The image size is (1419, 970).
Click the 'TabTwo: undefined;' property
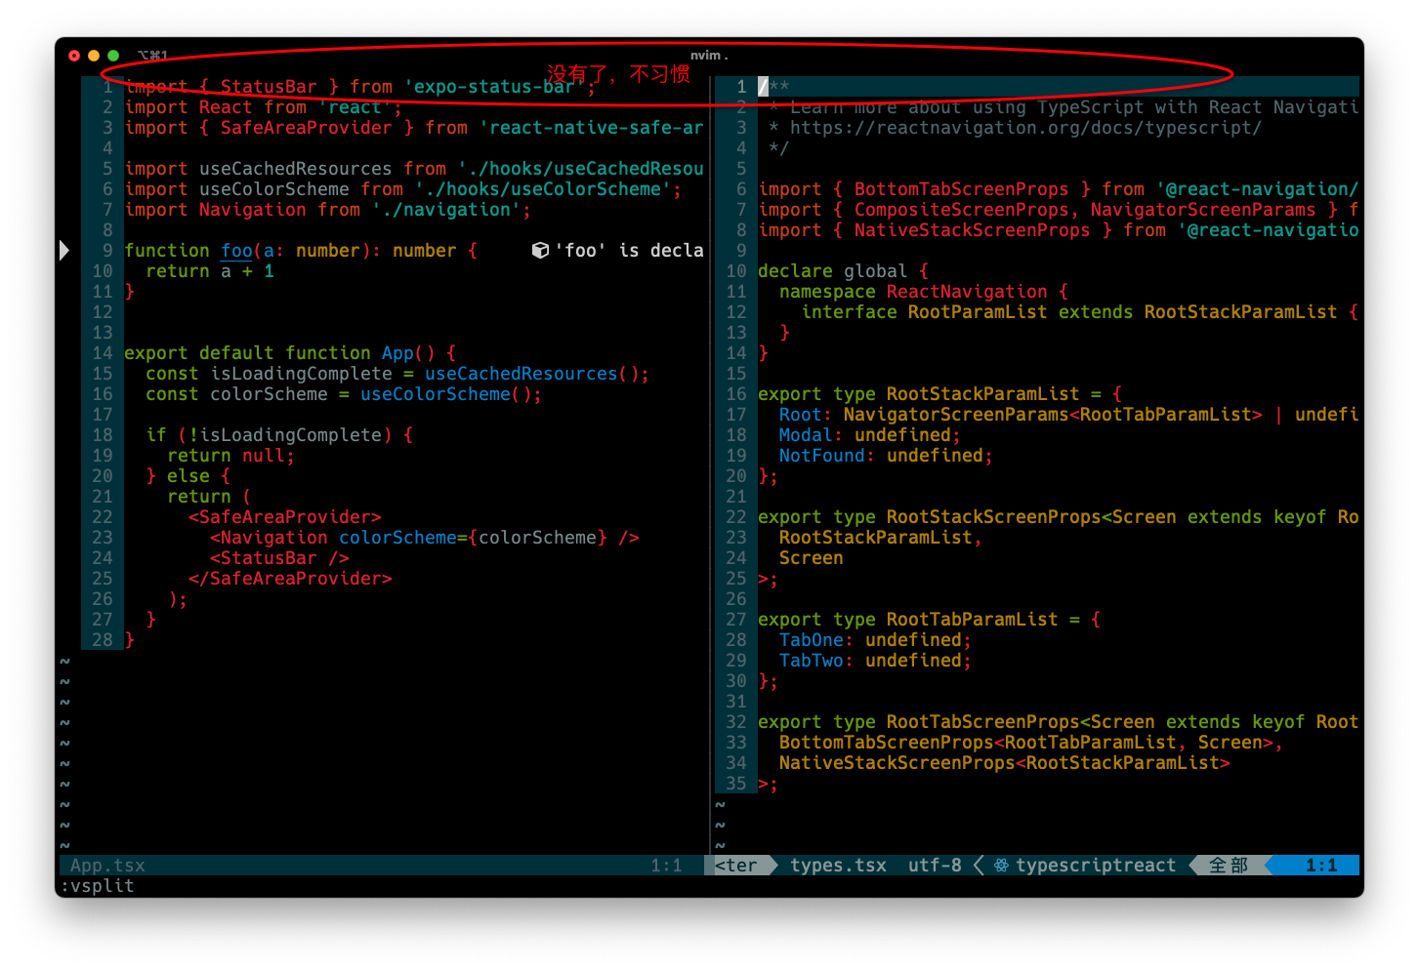tap(876, 661)
